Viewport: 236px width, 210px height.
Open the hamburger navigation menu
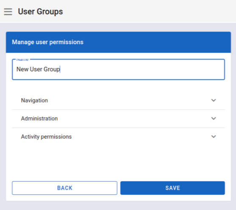[8, 12]
